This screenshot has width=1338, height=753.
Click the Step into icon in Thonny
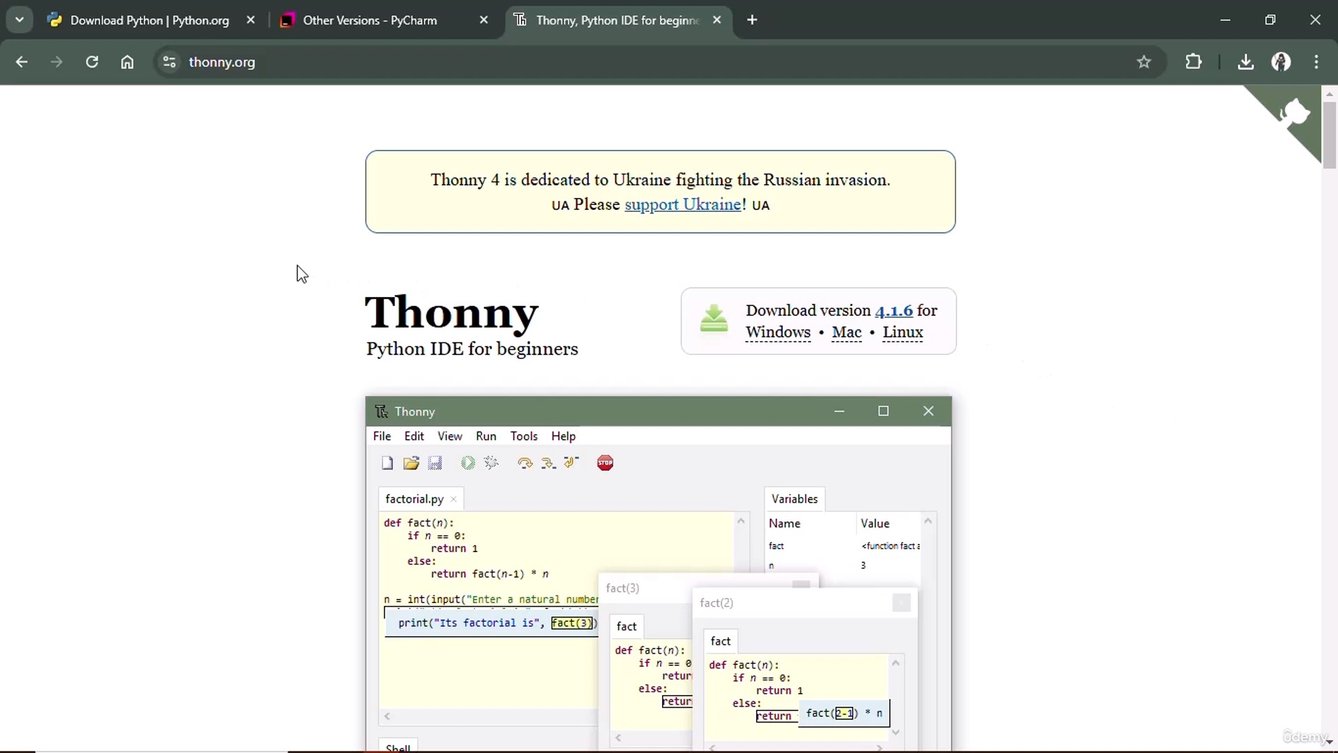coord(548,463)
